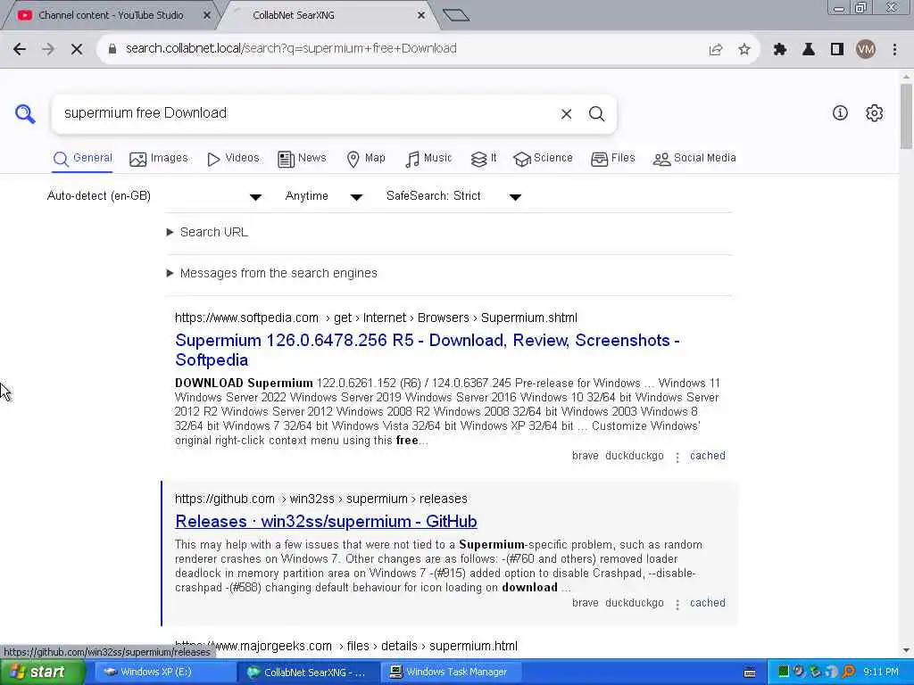The height and width of the screenshot is (685, 914).
Task: Click the majorgeeks.com result URL
Action: (x=345, y=647)
